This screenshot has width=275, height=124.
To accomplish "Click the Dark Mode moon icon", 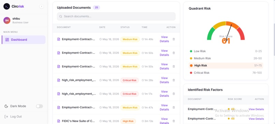I will pos(6,106).
